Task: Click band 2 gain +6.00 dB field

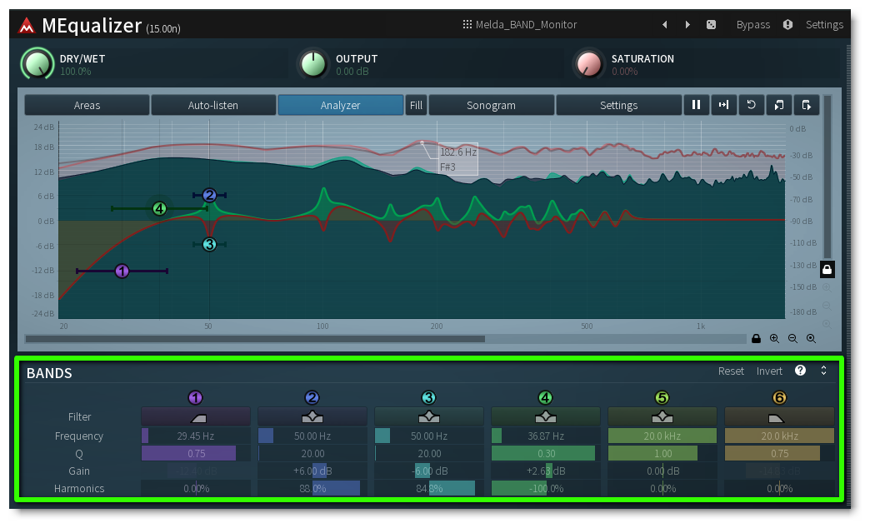Action: pos(312,471)
